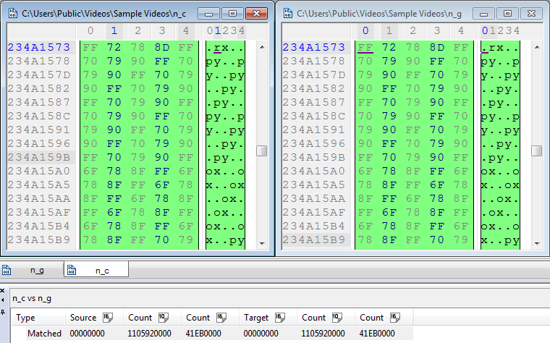Sort results by Target column header
This screenshot has width=550, height=343.
[x=256, y=318]
